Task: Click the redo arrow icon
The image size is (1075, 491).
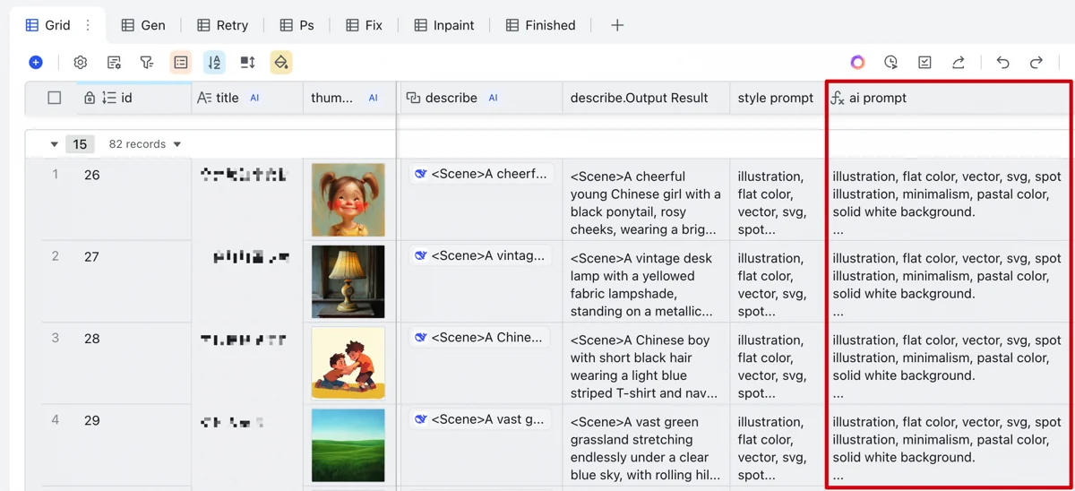Action: (x=1036, y=62)
